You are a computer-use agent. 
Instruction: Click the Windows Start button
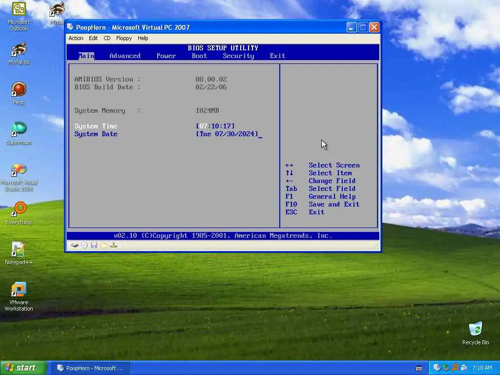[23, 368]
